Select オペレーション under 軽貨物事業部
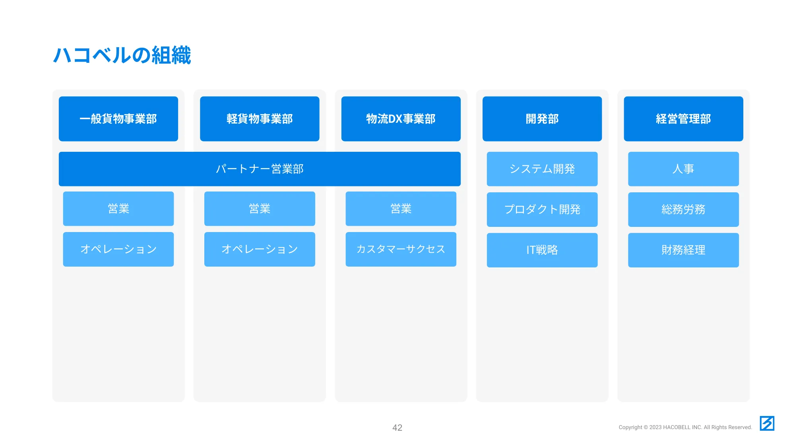Screen dimensions: 795x447 260,249
